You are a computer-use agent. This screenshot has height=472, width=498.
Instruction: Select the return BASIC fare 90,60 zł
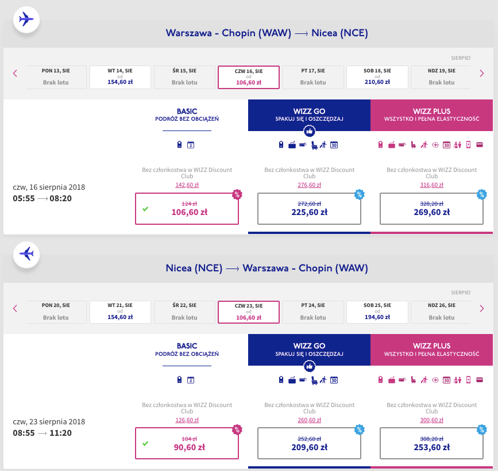[x=187, y=443]
